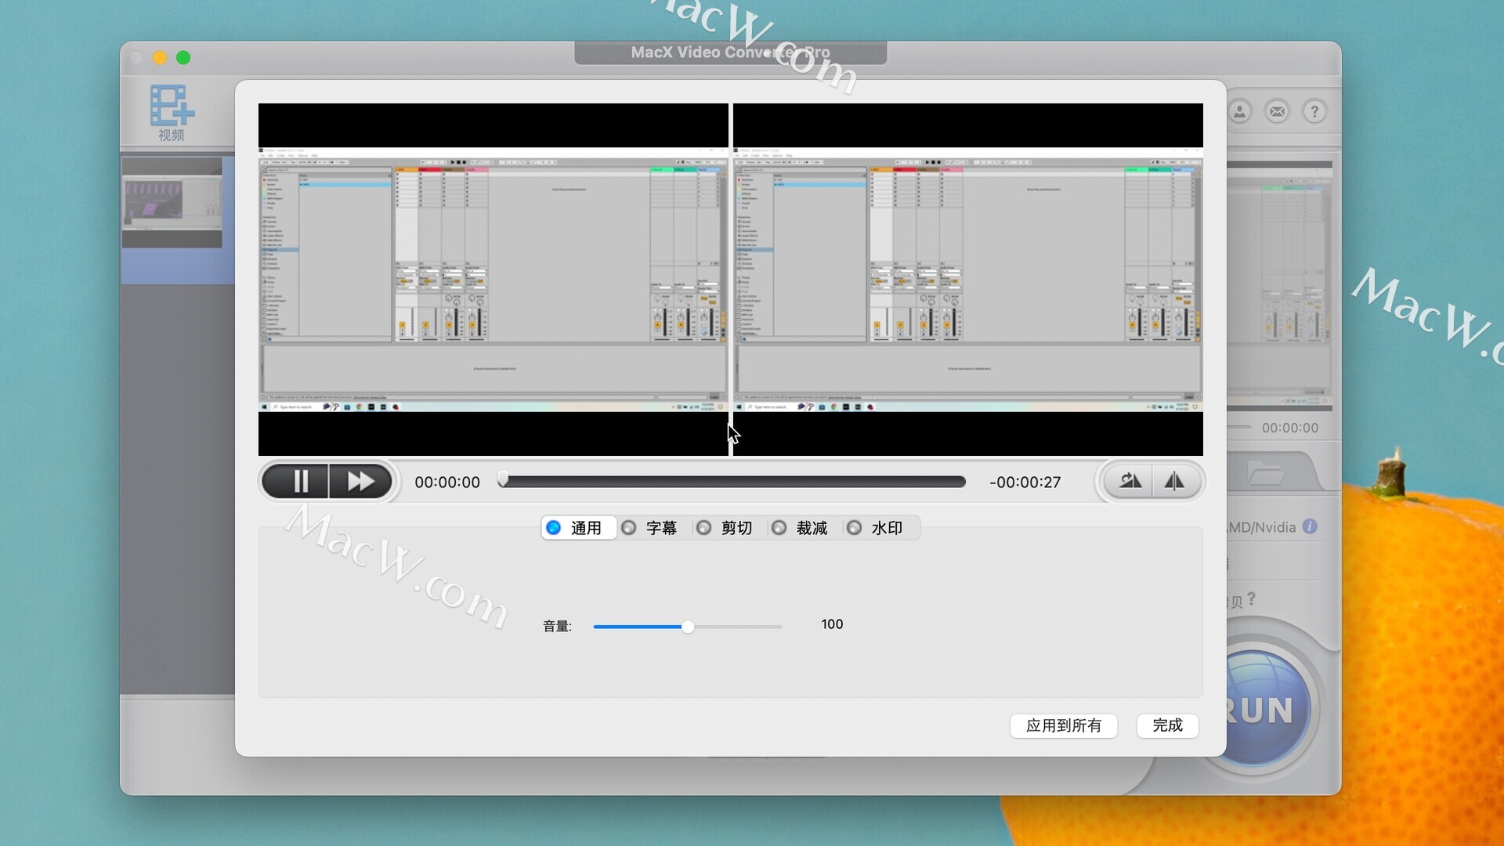Click the output folder icon
Screen dimensions: 1504x846
coord(1265,474)
